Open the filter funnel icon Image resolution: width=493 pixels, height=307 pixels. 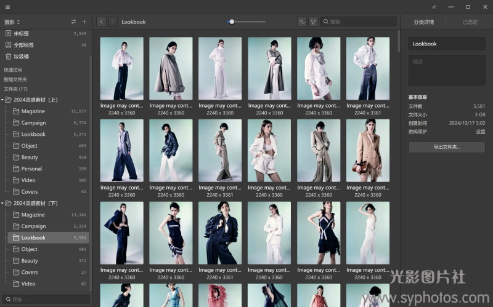point(313,22)
